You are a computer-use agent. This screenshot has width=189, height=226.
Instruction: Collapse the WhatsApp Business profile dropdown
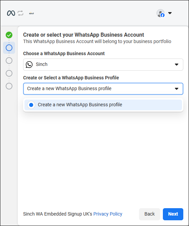tap(103, 89)
